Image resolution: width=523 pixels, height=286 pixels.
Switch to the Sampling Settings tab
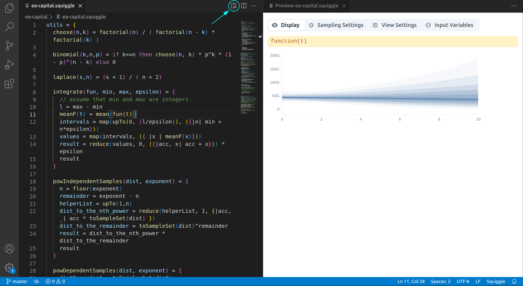point(336,25)
